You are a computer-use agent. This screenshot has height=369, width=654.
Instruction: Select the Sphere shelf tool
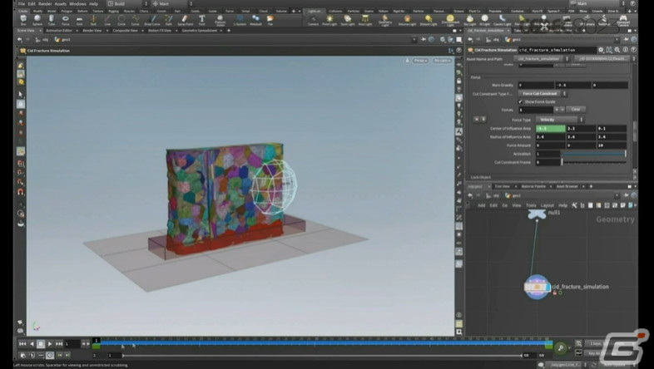point(37,20)
